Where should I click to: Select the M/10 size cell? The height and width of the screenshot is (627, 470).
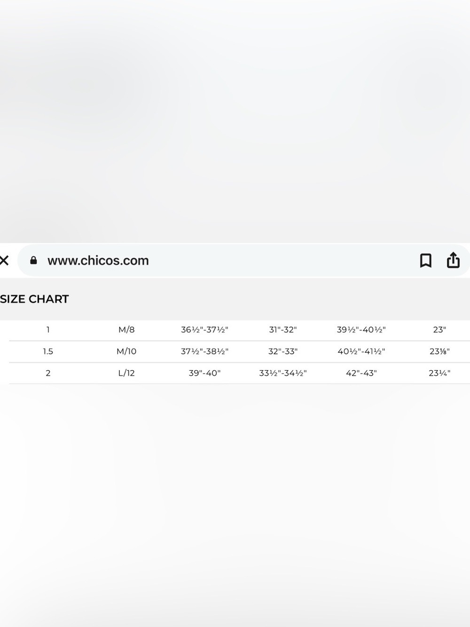(126, 351)
